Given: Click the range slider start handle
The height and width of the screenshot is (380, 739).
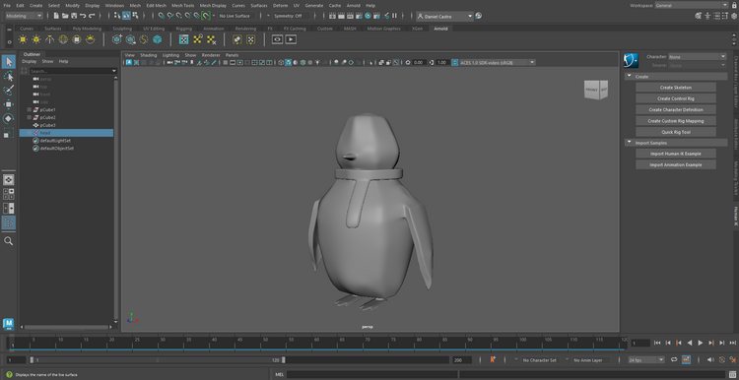Looking at the screenshot, I should pos(32,359).
